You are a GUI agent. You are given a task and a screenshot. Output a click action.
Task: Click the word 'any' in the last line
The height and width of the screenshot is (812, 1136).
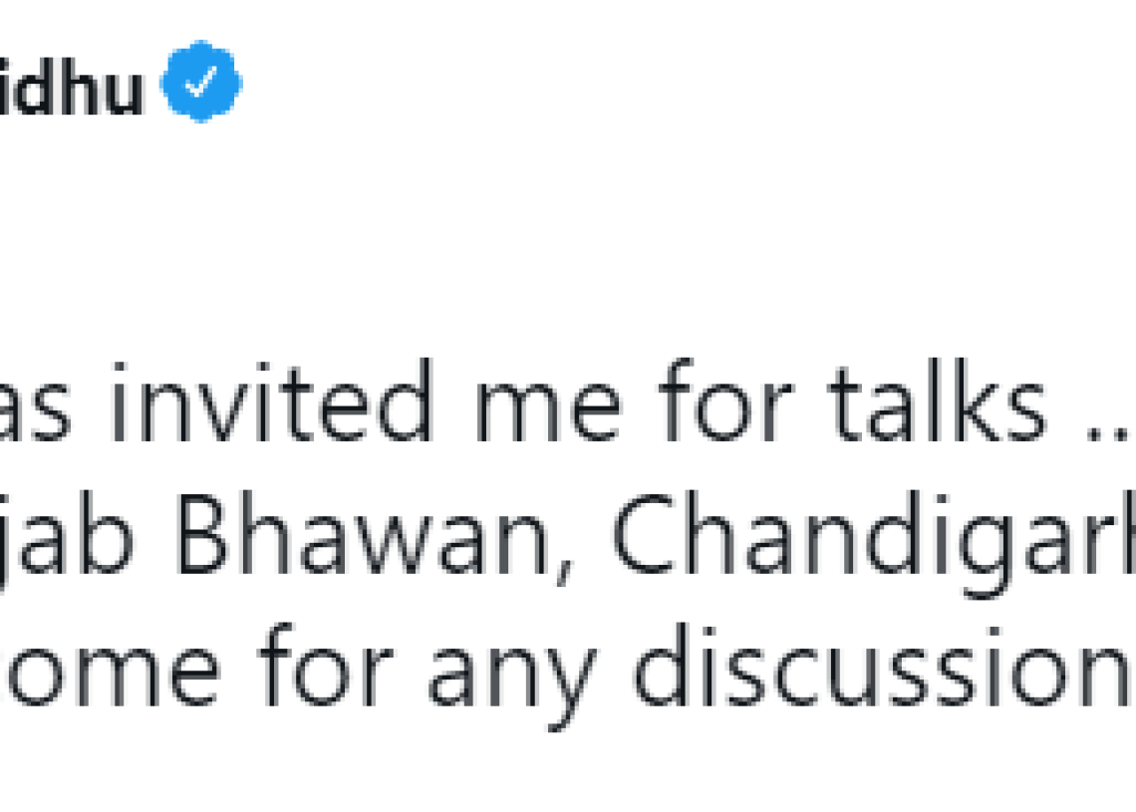(x=512, y=677)
